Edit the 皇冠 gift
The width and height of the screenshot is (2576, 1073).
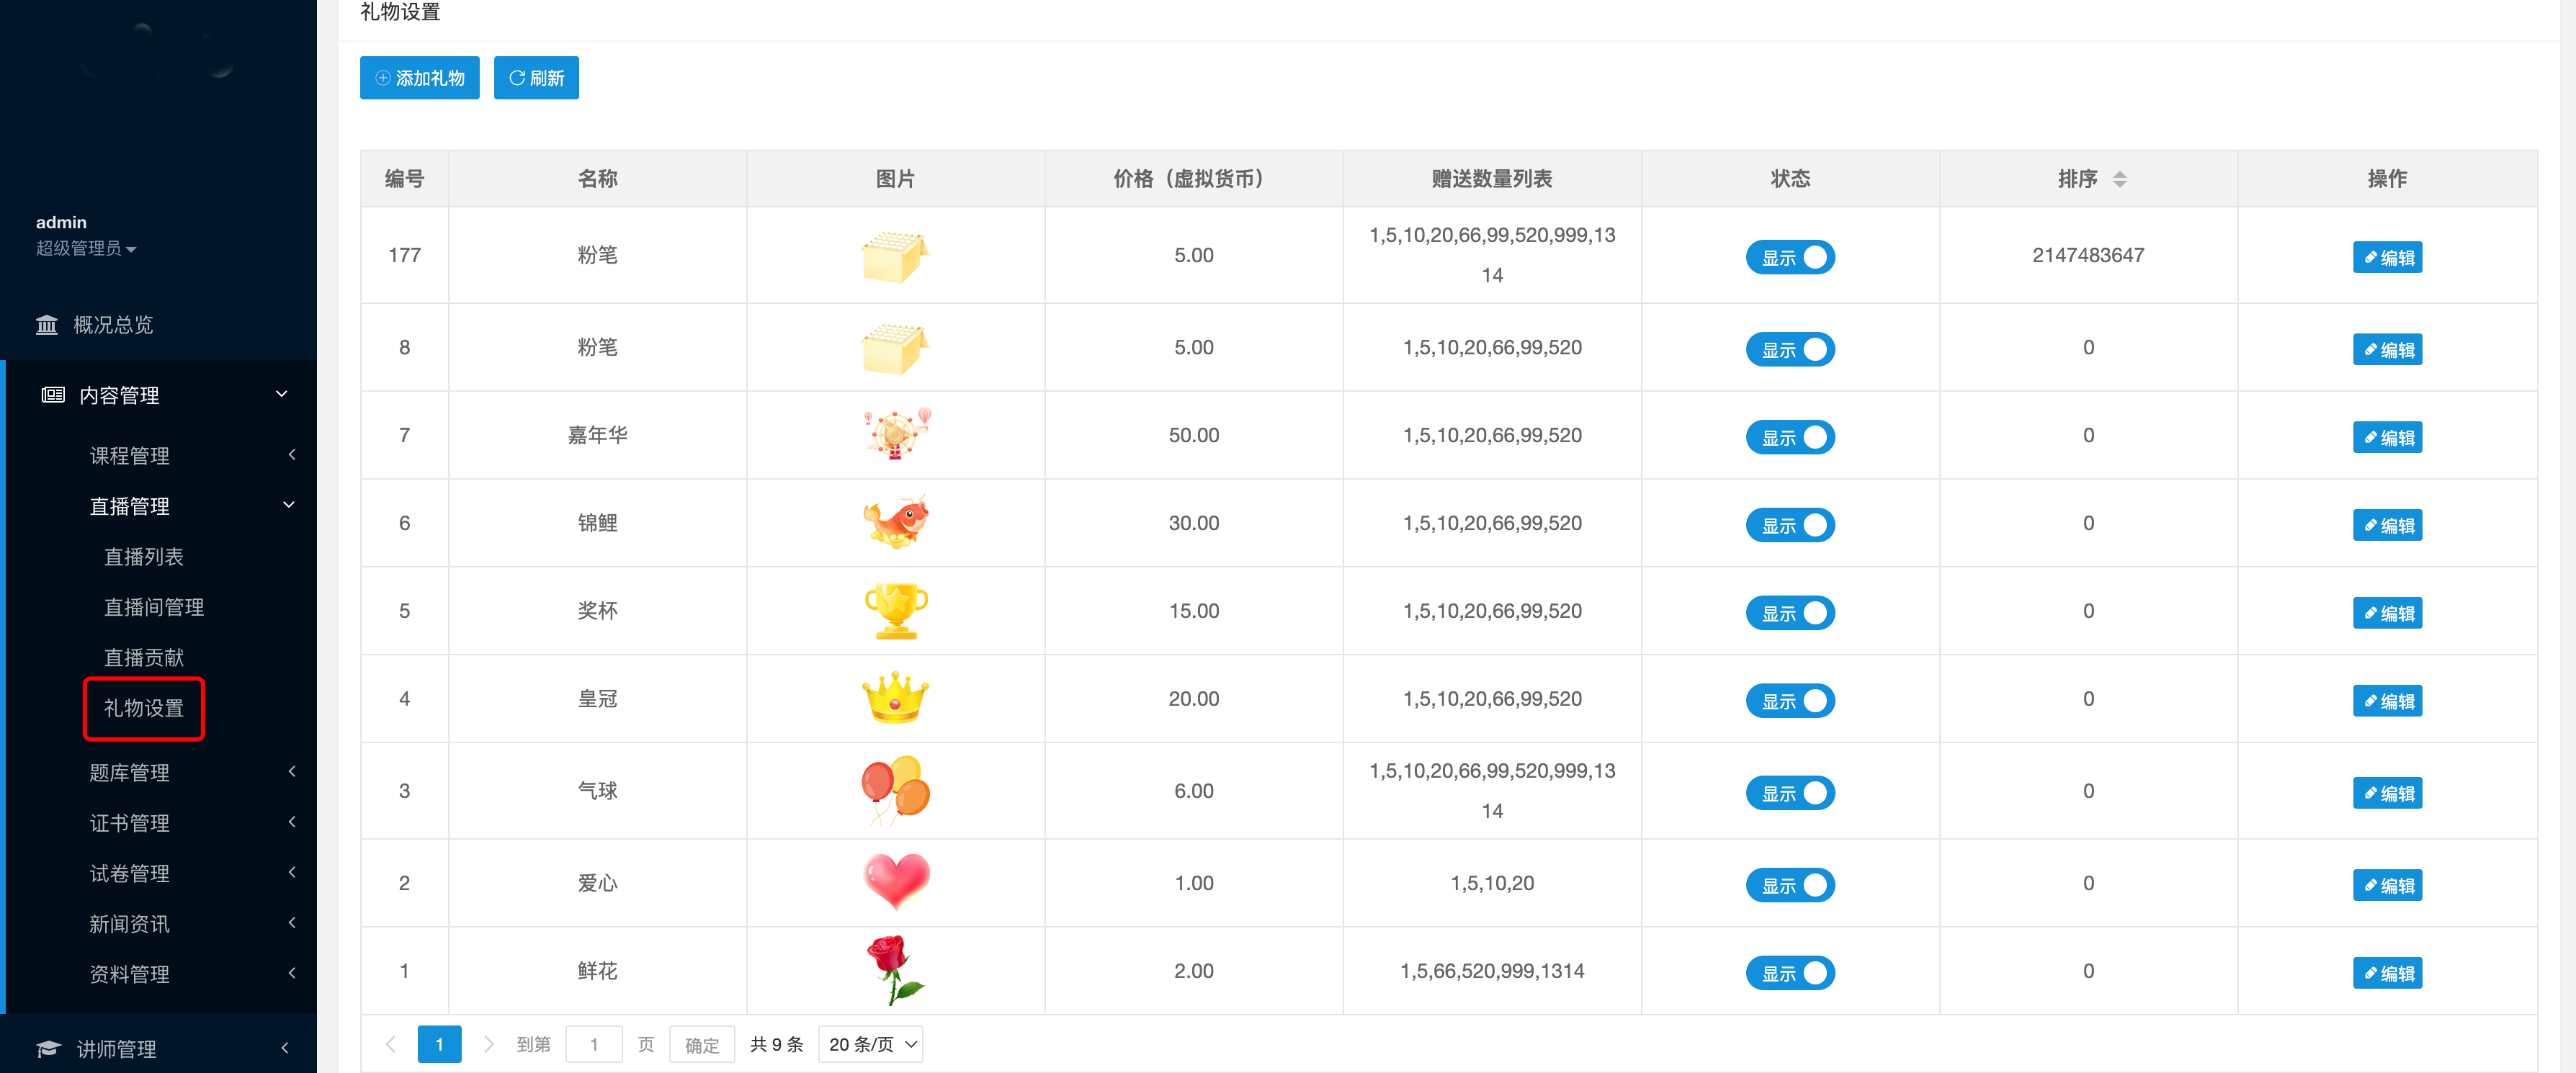2387,701
